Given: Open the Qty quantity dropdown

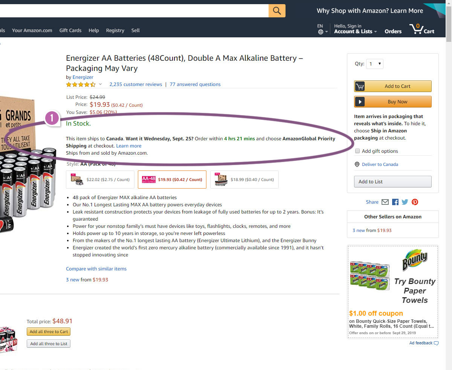Looking at the screenshot, I should tap(375, 64).
